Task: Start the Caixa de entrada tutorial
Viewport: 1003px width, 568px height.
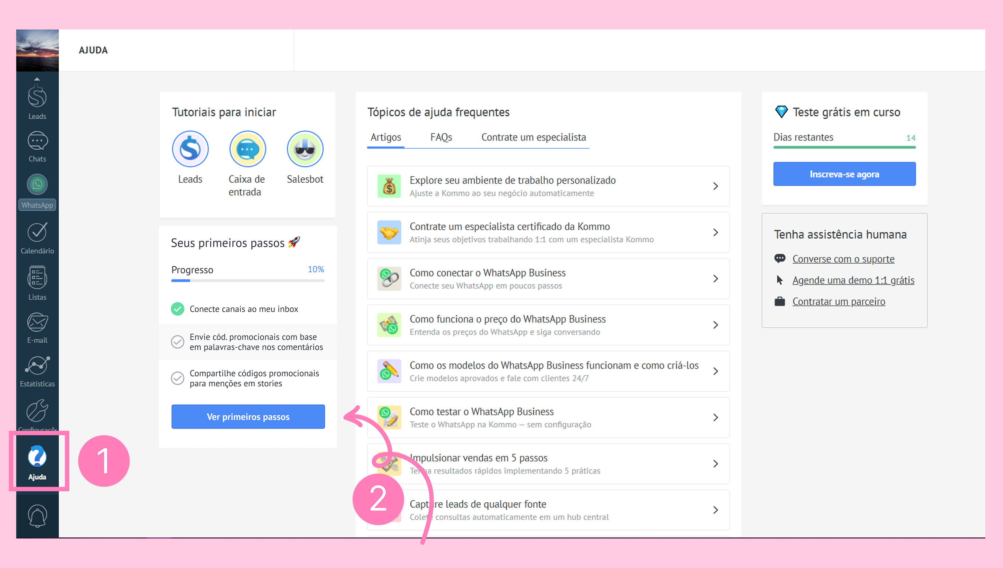Action: click(x=248, y=149)
